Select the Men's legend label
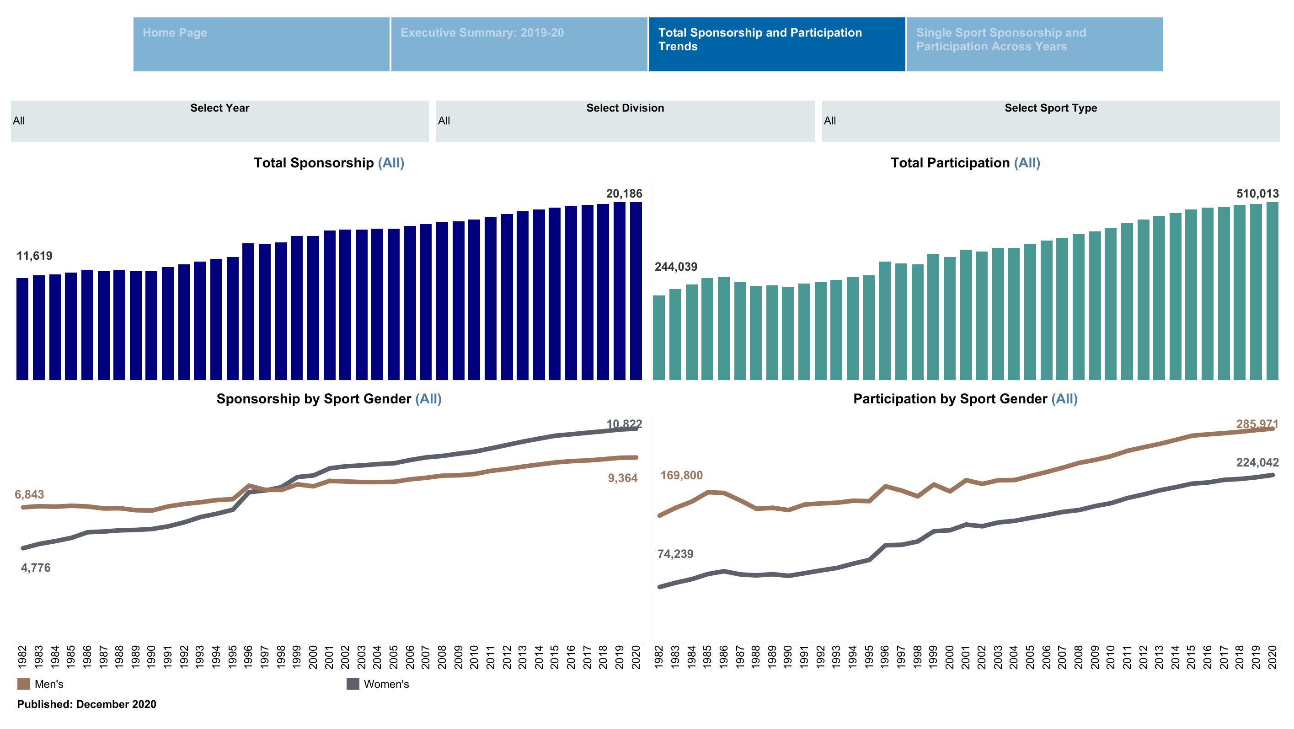The height and width of the screenshot is (729, 1294). click(49, 684)
